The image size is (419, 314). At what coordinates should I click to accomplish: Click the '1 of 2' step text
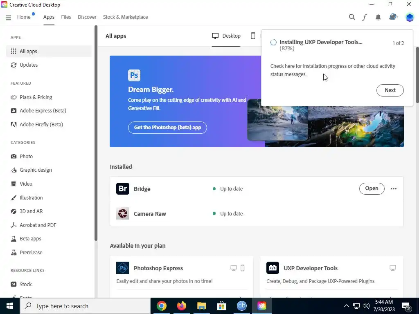[x=398, y=43]
